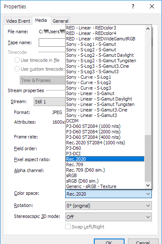Click the list scroll up arrow
This screenshot has height=244, width=162.
148,29
